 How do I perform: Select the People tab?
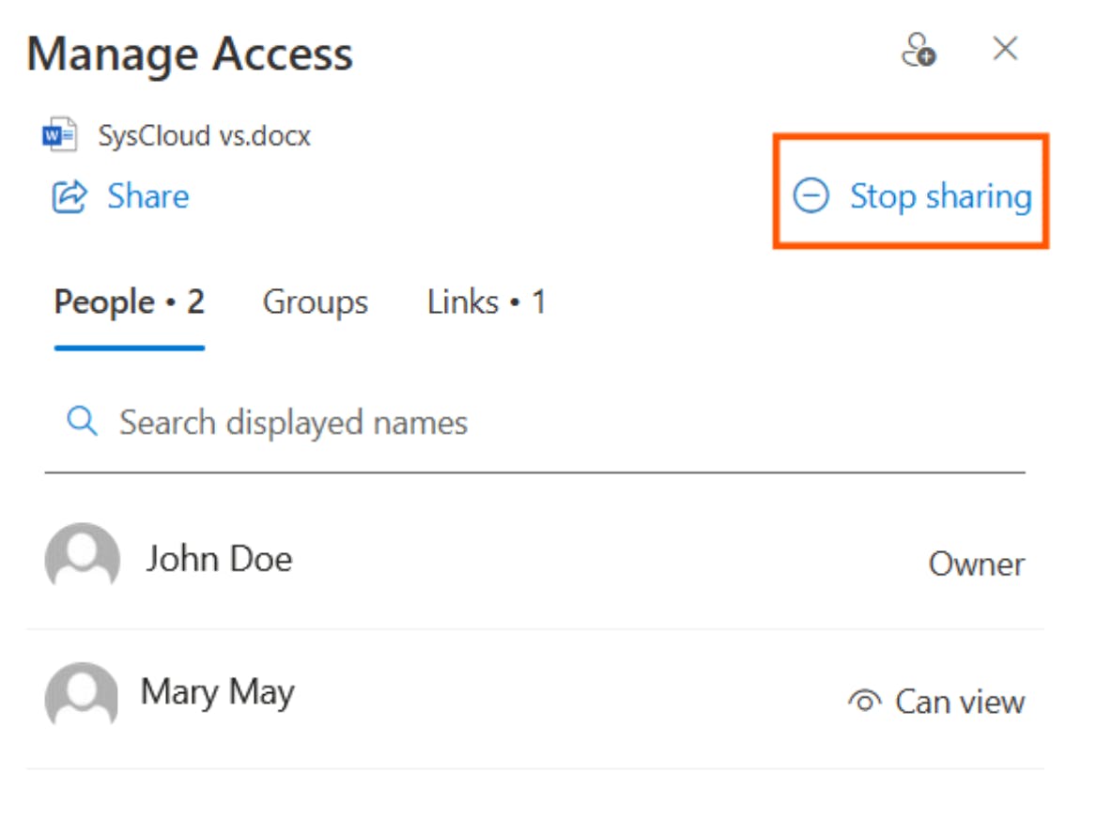130,302
